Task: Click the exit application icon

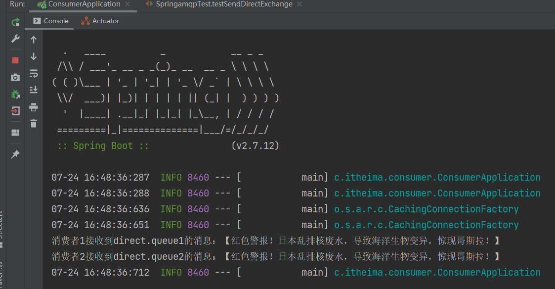Action: [x=15, y=111]
